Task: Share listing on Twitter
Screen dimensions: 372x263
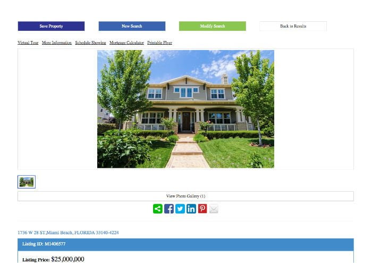Action: coord(180,209)
